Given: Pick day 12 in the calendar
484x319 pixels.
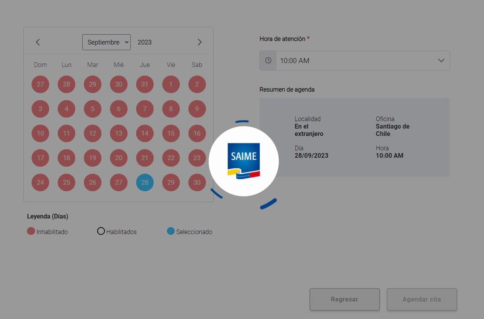Looking at the screenshot, I should pos(93,133).
